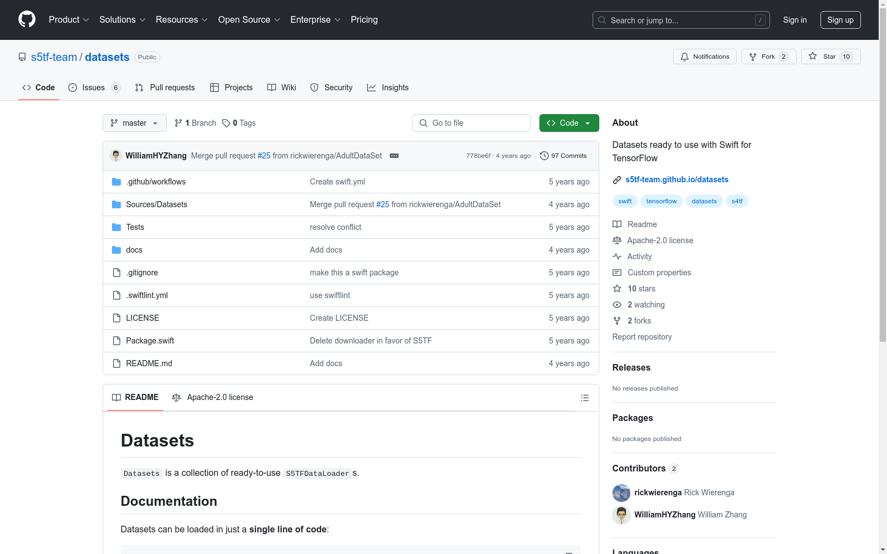Viewport: 887px width, 554px height.
Task: Click the Search or jump to field
Action: click(x=681, y=20)
